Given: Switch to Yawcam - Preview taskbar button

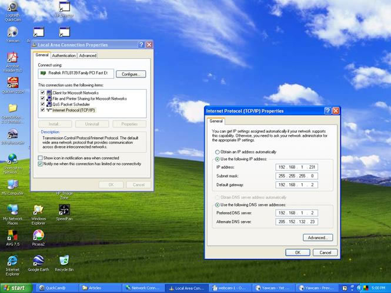Looking at the screenshot, I should (x=317, y=288).
